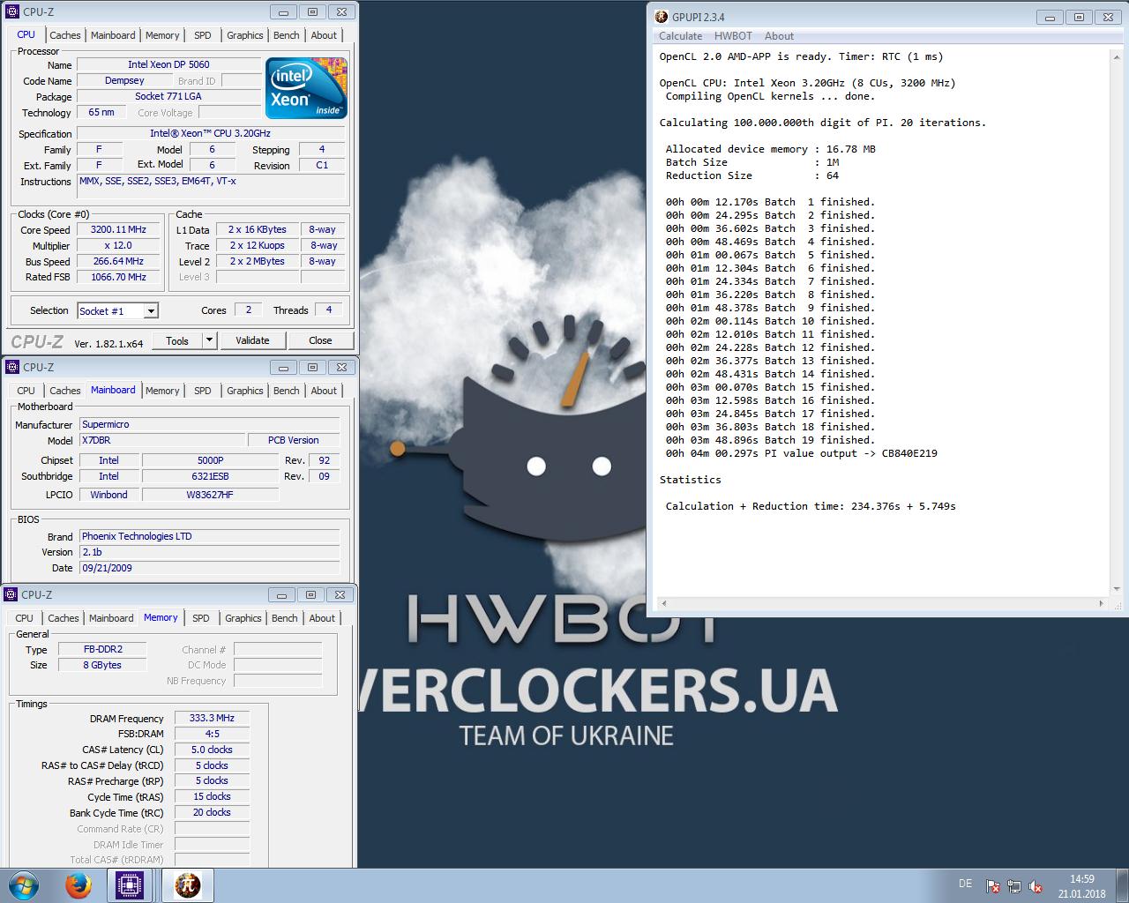The image size is (1129, 903).
Task: Open About tab in top CPU-Z window
Action: [324, 35]
